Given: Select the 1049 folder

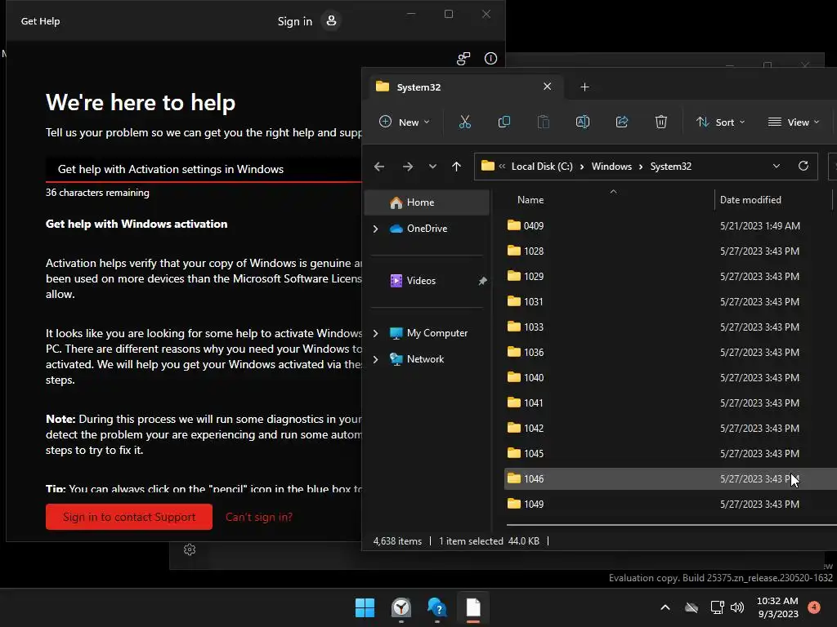Looking at the screenshot, I should [670, 504].
